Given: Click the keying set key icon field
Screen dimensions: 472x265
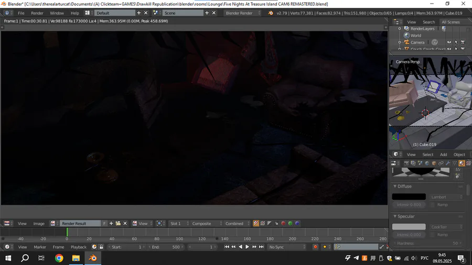Looking at the screenshot, I should 356,247.
